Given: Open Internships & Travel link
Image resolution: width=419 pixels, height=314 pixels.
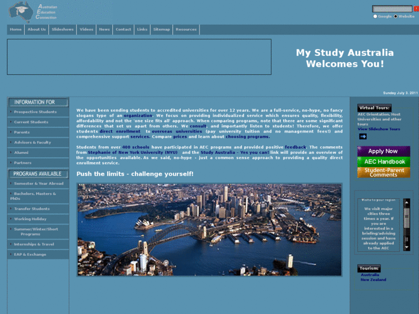Looking at the screenshot, I should point(38,244).
